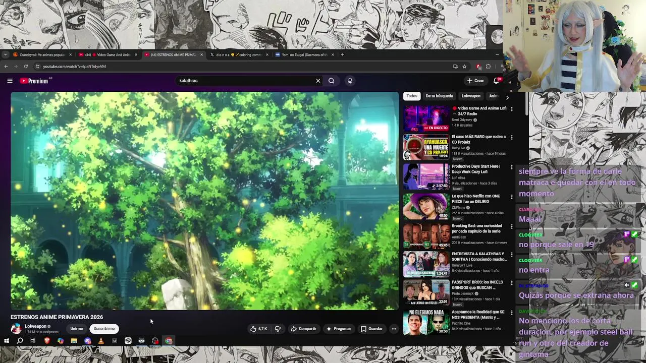
Task: Open options for El caso MÁS RARO video
Action: [x=512, y=137]
